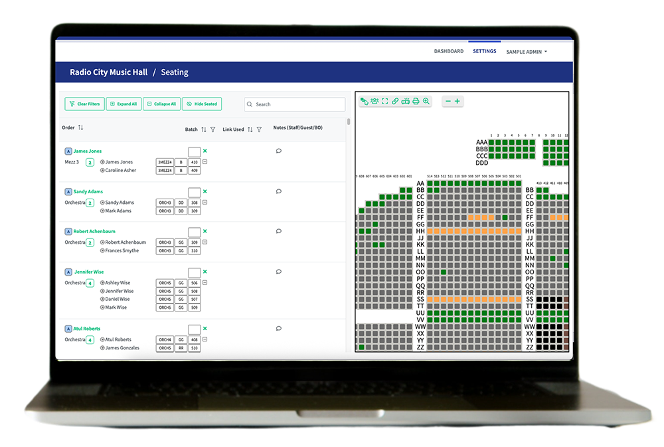Screen dimensions: 664x447
Task: Click the printer icon in map toolbar
Action: click(x=416, y=102)
